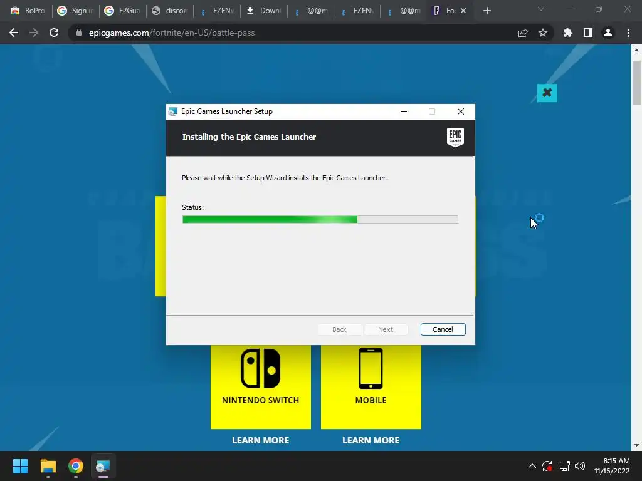Switch to the discor tab
This screenshot has height=481, width=642.
(169, 11)
